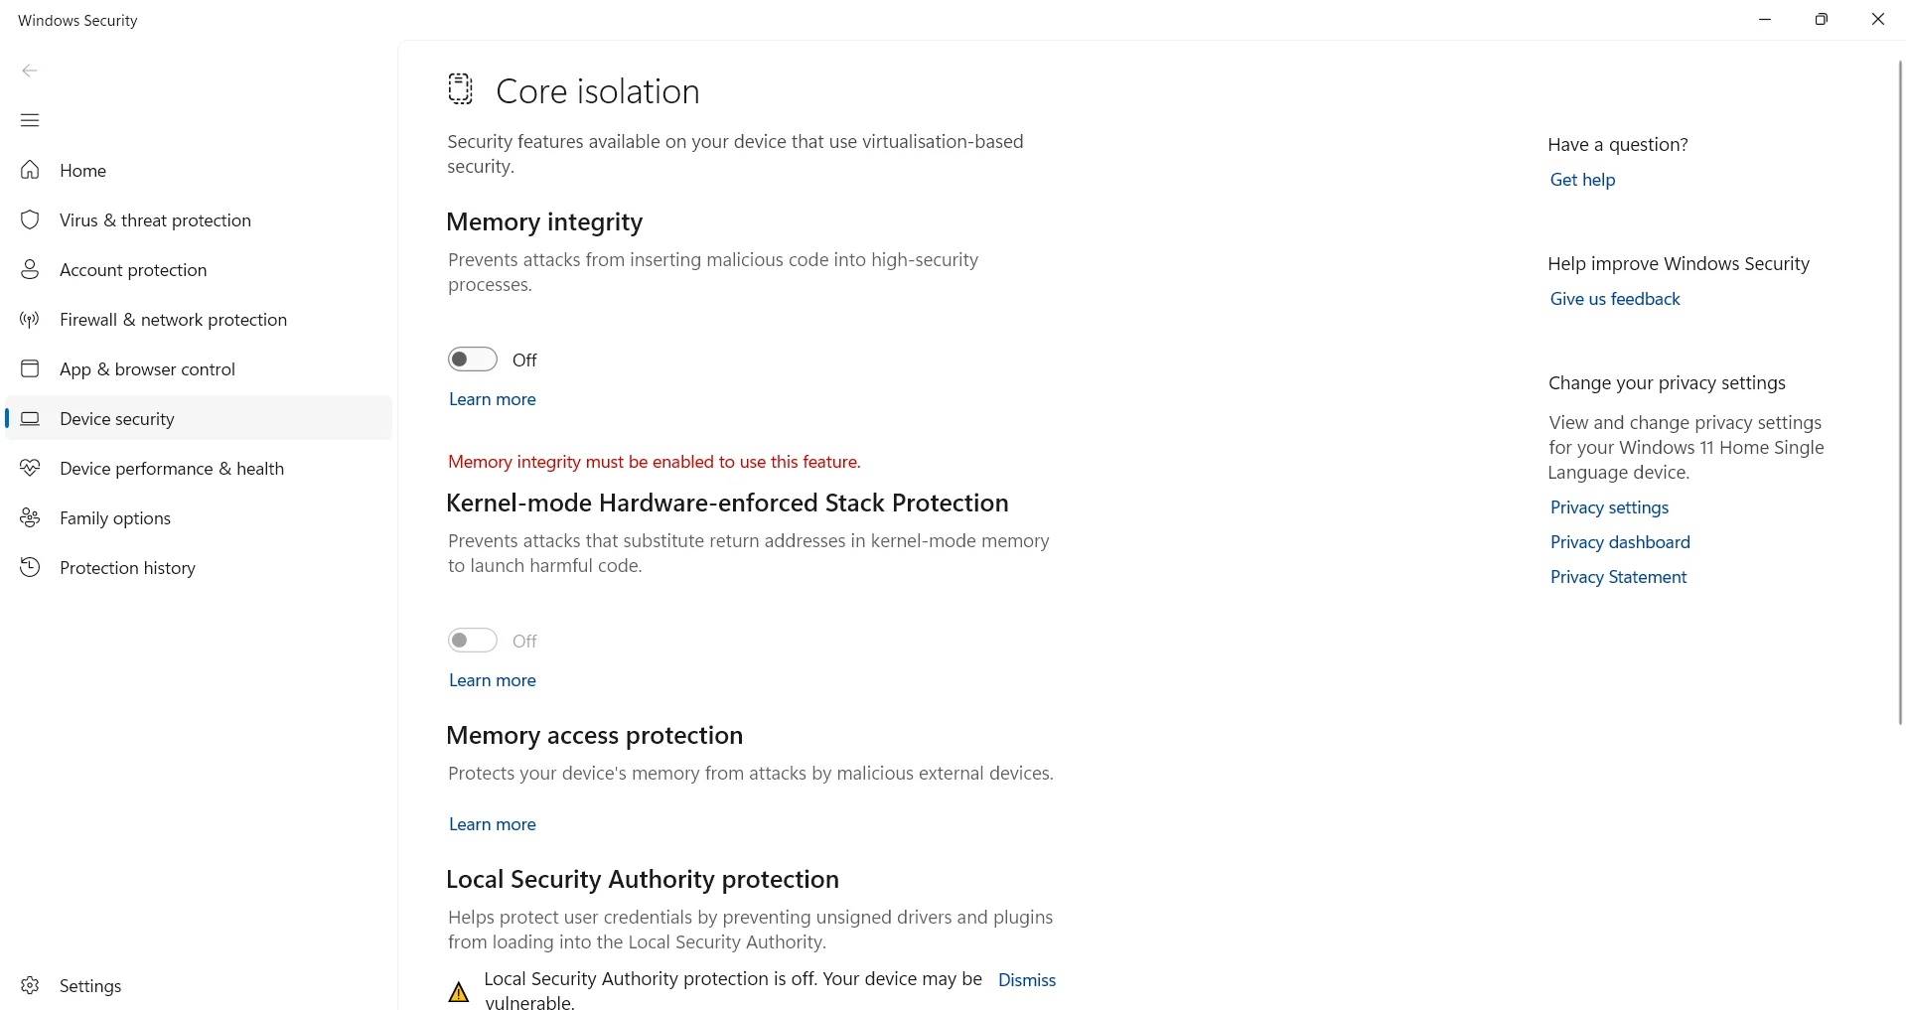Viewport: 1906px width, 1010px height.
Task: Enable the Memory integrity toggle
Action: [473, 360]
